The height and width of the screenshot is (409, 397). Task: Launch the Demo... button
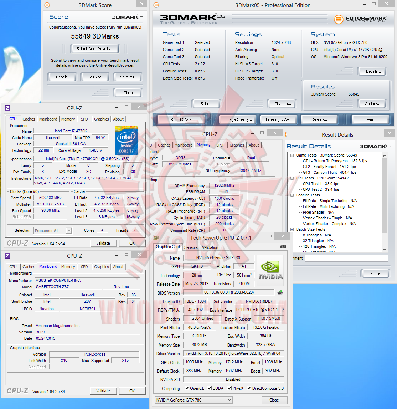(x=372, y=119)
